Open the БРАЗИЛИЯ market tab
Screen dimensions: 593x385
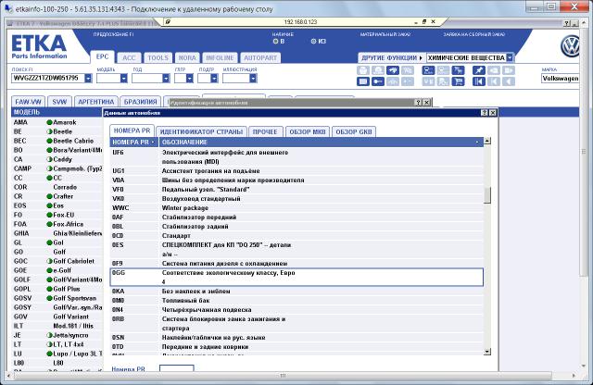tap(140, 102)
